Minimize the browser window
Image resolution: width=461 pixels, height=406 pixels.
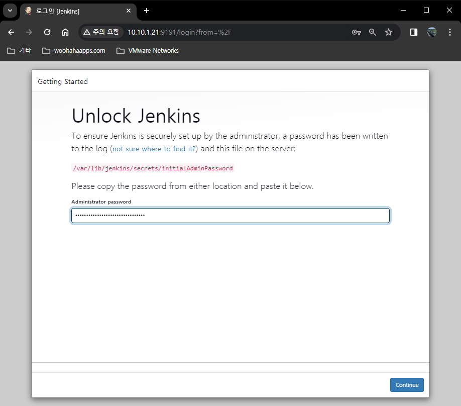pos(403,10)
